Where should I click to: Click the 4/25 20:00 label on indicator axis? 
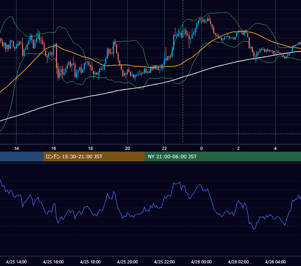127,262
